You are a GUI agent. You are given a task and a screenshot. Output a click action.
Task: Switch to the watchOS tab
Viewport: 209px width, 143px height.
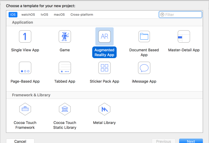tap(28, 15)
